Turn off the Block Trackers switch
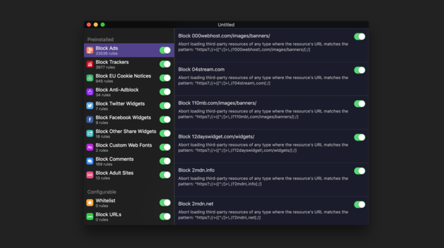 [x=165, y=64]
